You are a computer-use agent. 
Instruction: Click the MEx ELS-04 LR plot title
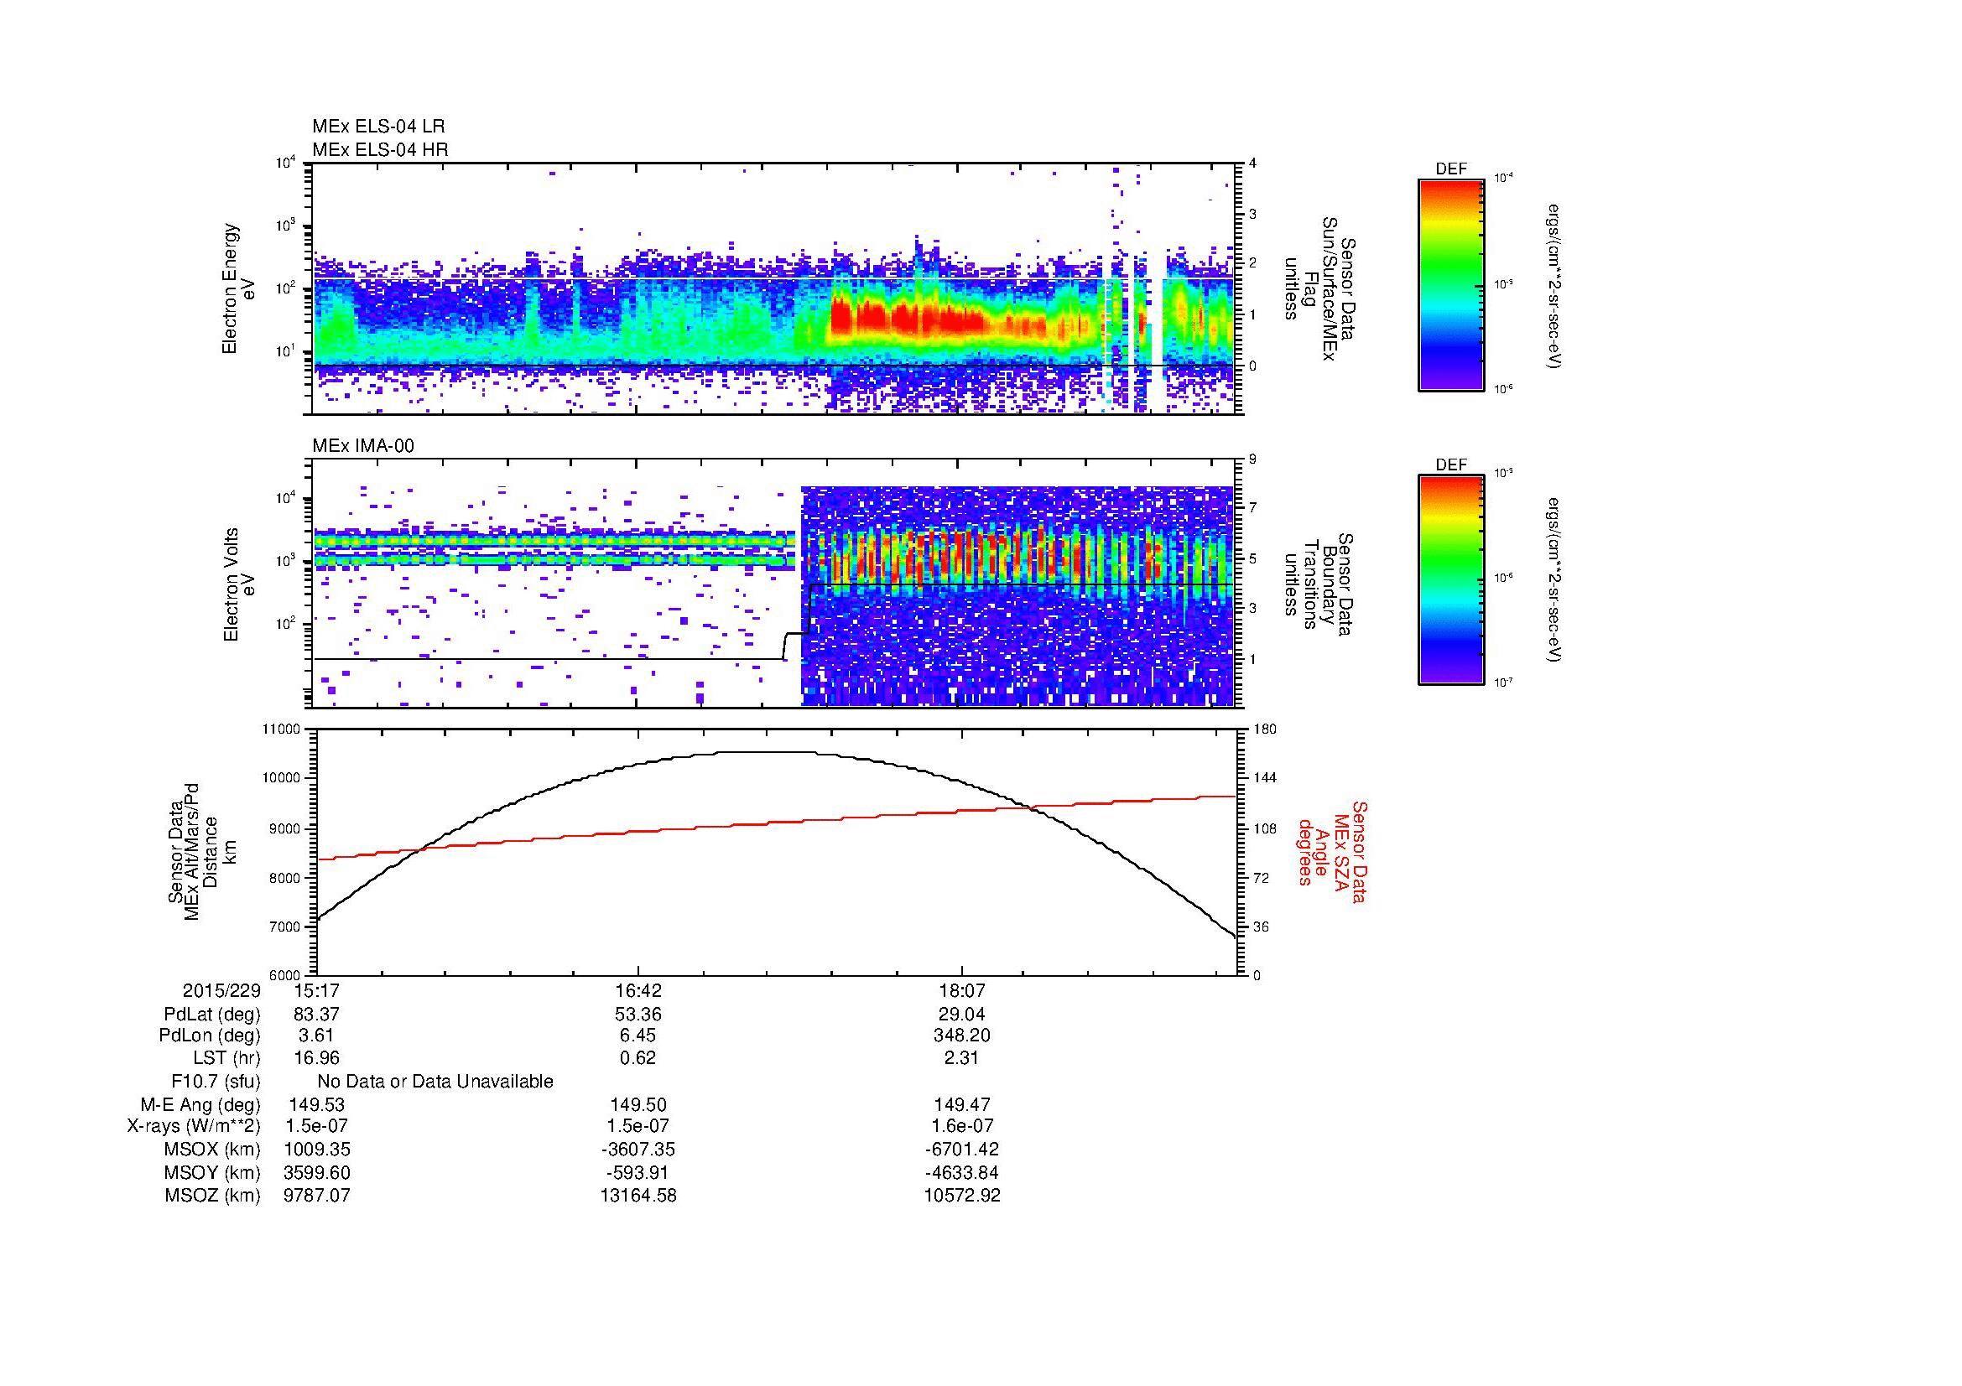[377, 126]
